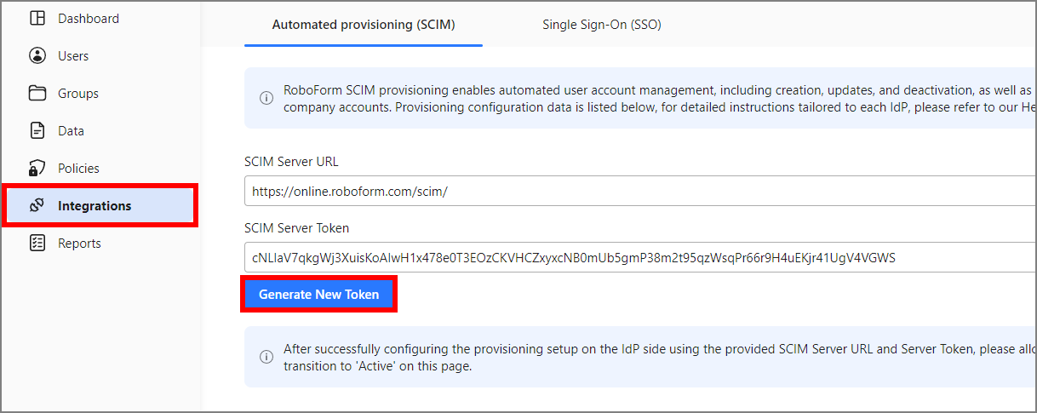Click the Integrations plug icon
Screen dimensions: 1037x413
(37, 205)
